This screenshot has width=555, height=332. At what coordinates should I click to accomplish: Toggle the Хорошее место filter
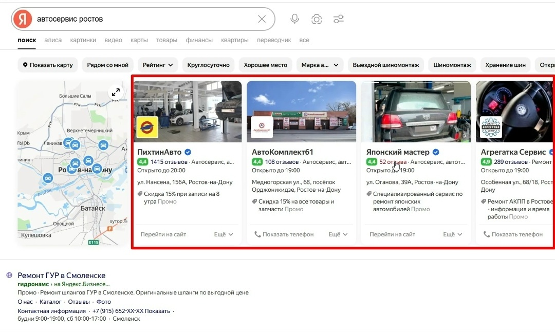[x=266, y=65]
